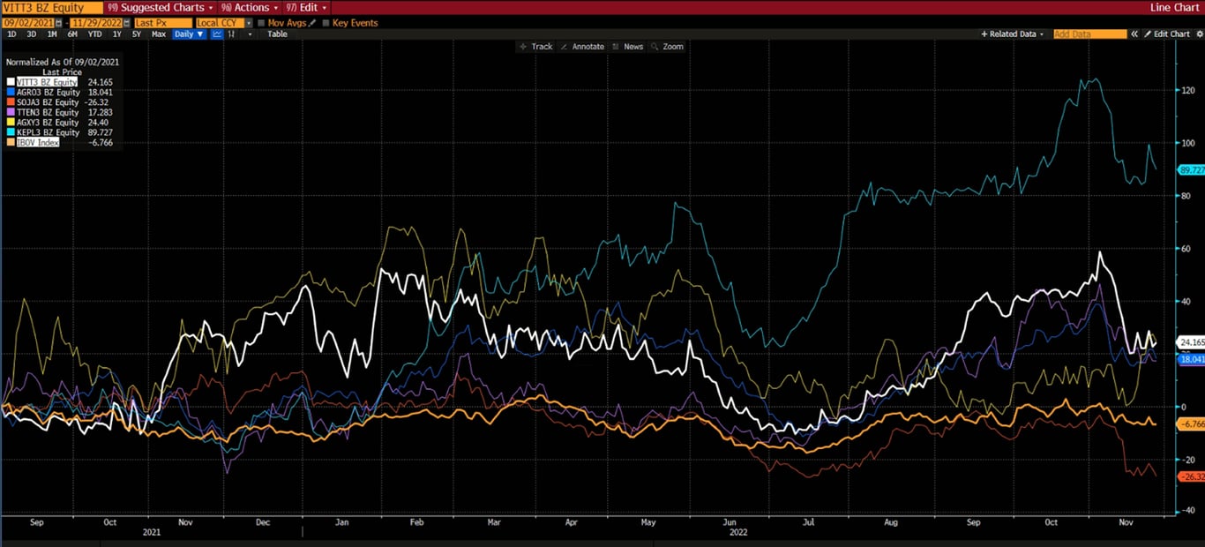Click the Add Data input box

[x=1089, y=34]
